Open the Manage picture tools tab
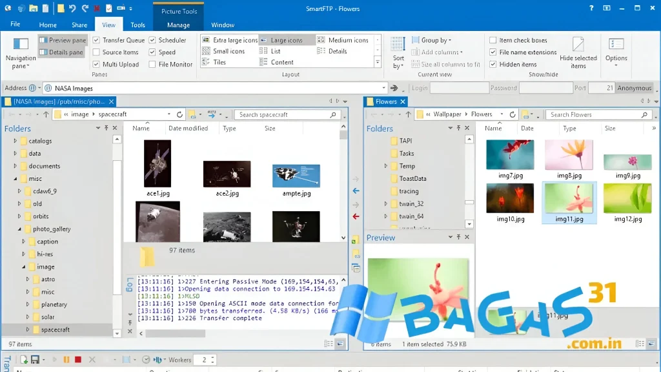661x372 pixels. [178, 25]
